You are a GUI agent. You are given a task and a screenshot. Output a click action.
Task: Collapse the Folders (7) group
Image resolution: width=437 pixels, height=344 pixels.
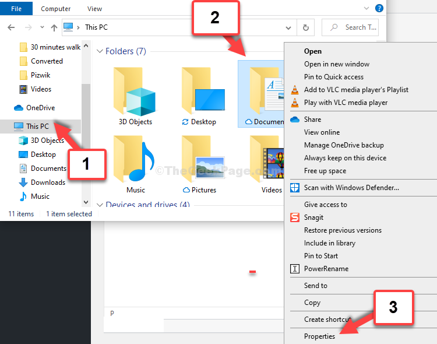[x=100, y=51]
